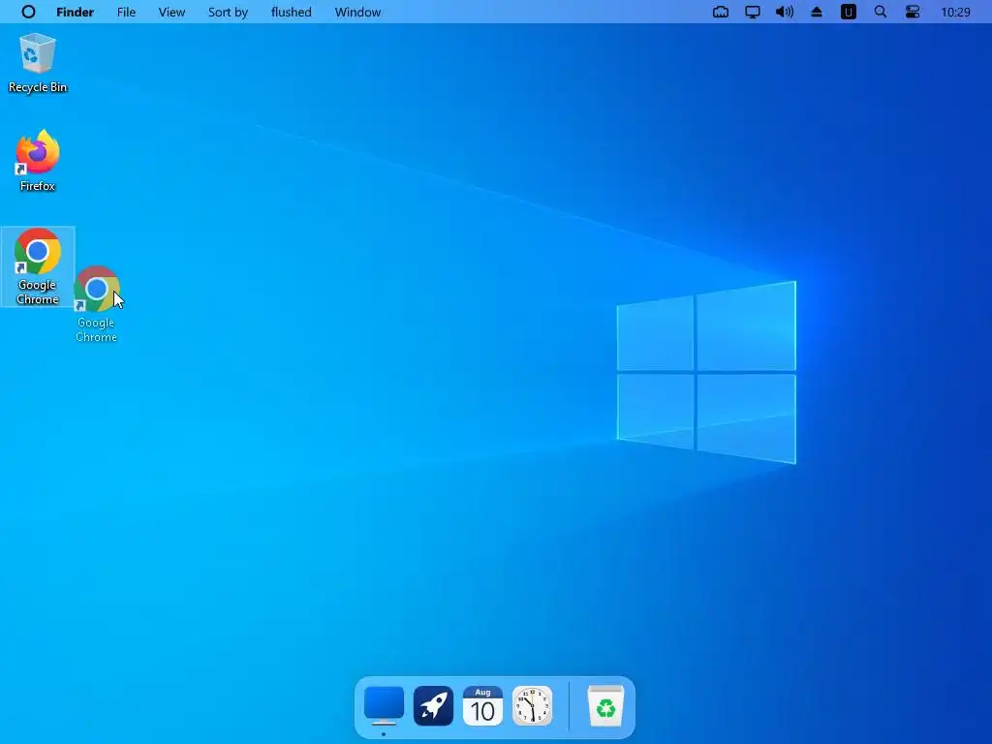Click the display monitor status icon

click(x=752, y=12)
